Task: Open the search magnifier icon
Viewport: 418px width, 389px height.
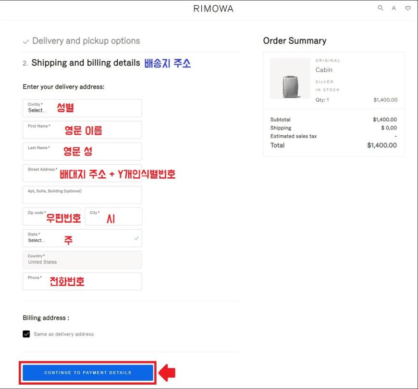Action: point(381,8)
